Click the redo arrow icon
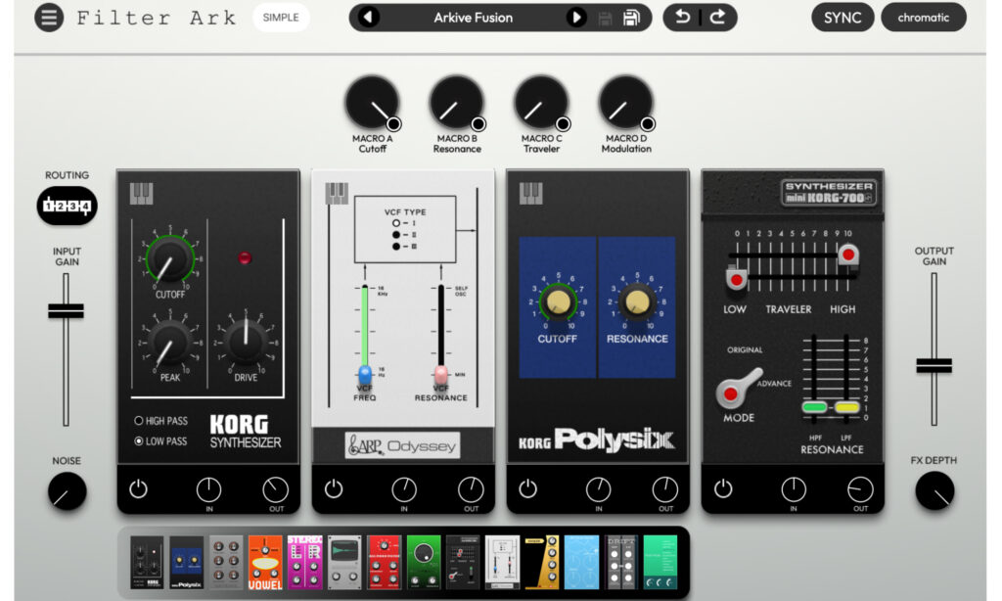Viewport: 1002px width, 601px height. coord(718,18)
